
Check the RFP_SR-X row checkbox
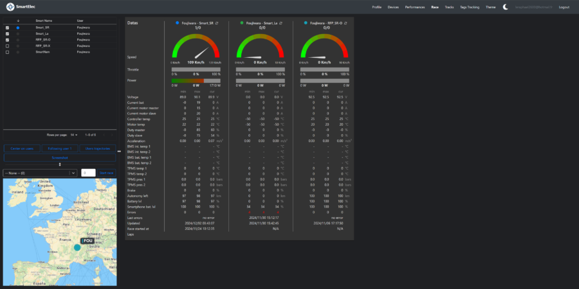point(7,46)
